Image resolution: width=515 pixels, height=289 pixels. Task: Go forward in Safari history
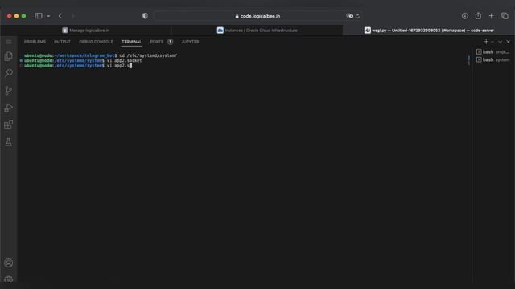coord(73,16)
